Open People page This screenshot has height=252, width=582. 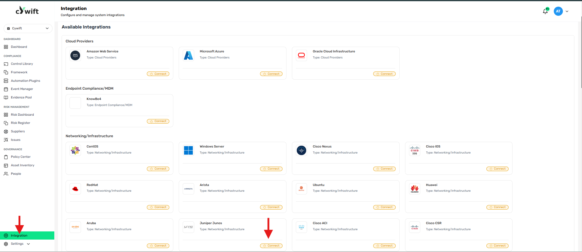16,174
